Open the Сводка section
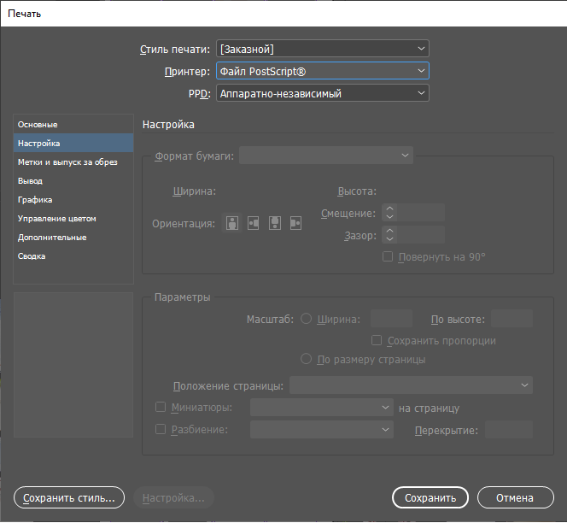 (x=73, y=256)
